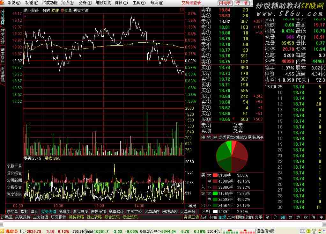Select the 净挂净撤 indicator tab
Image resolution: width=326 pixels, height=234 pixels.
pos(99,212)
